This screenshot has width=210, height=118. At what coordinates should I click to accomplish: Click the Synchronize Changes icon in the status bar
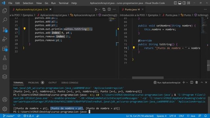point(19,116)
